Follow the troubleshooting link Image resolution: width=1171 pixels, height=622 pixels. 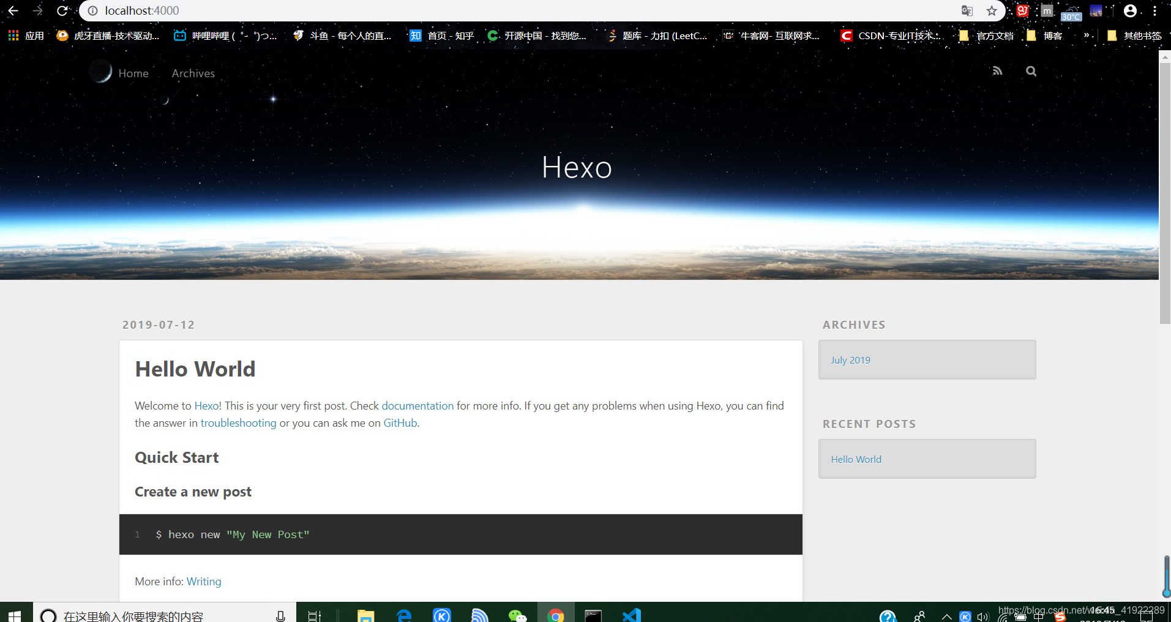pyautogui.click(x=238, y=423)
